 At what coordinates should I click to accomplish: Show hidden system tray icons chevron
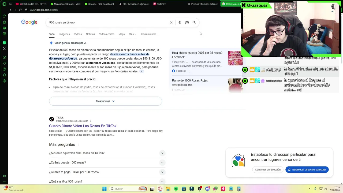click(x=310, y=189)
